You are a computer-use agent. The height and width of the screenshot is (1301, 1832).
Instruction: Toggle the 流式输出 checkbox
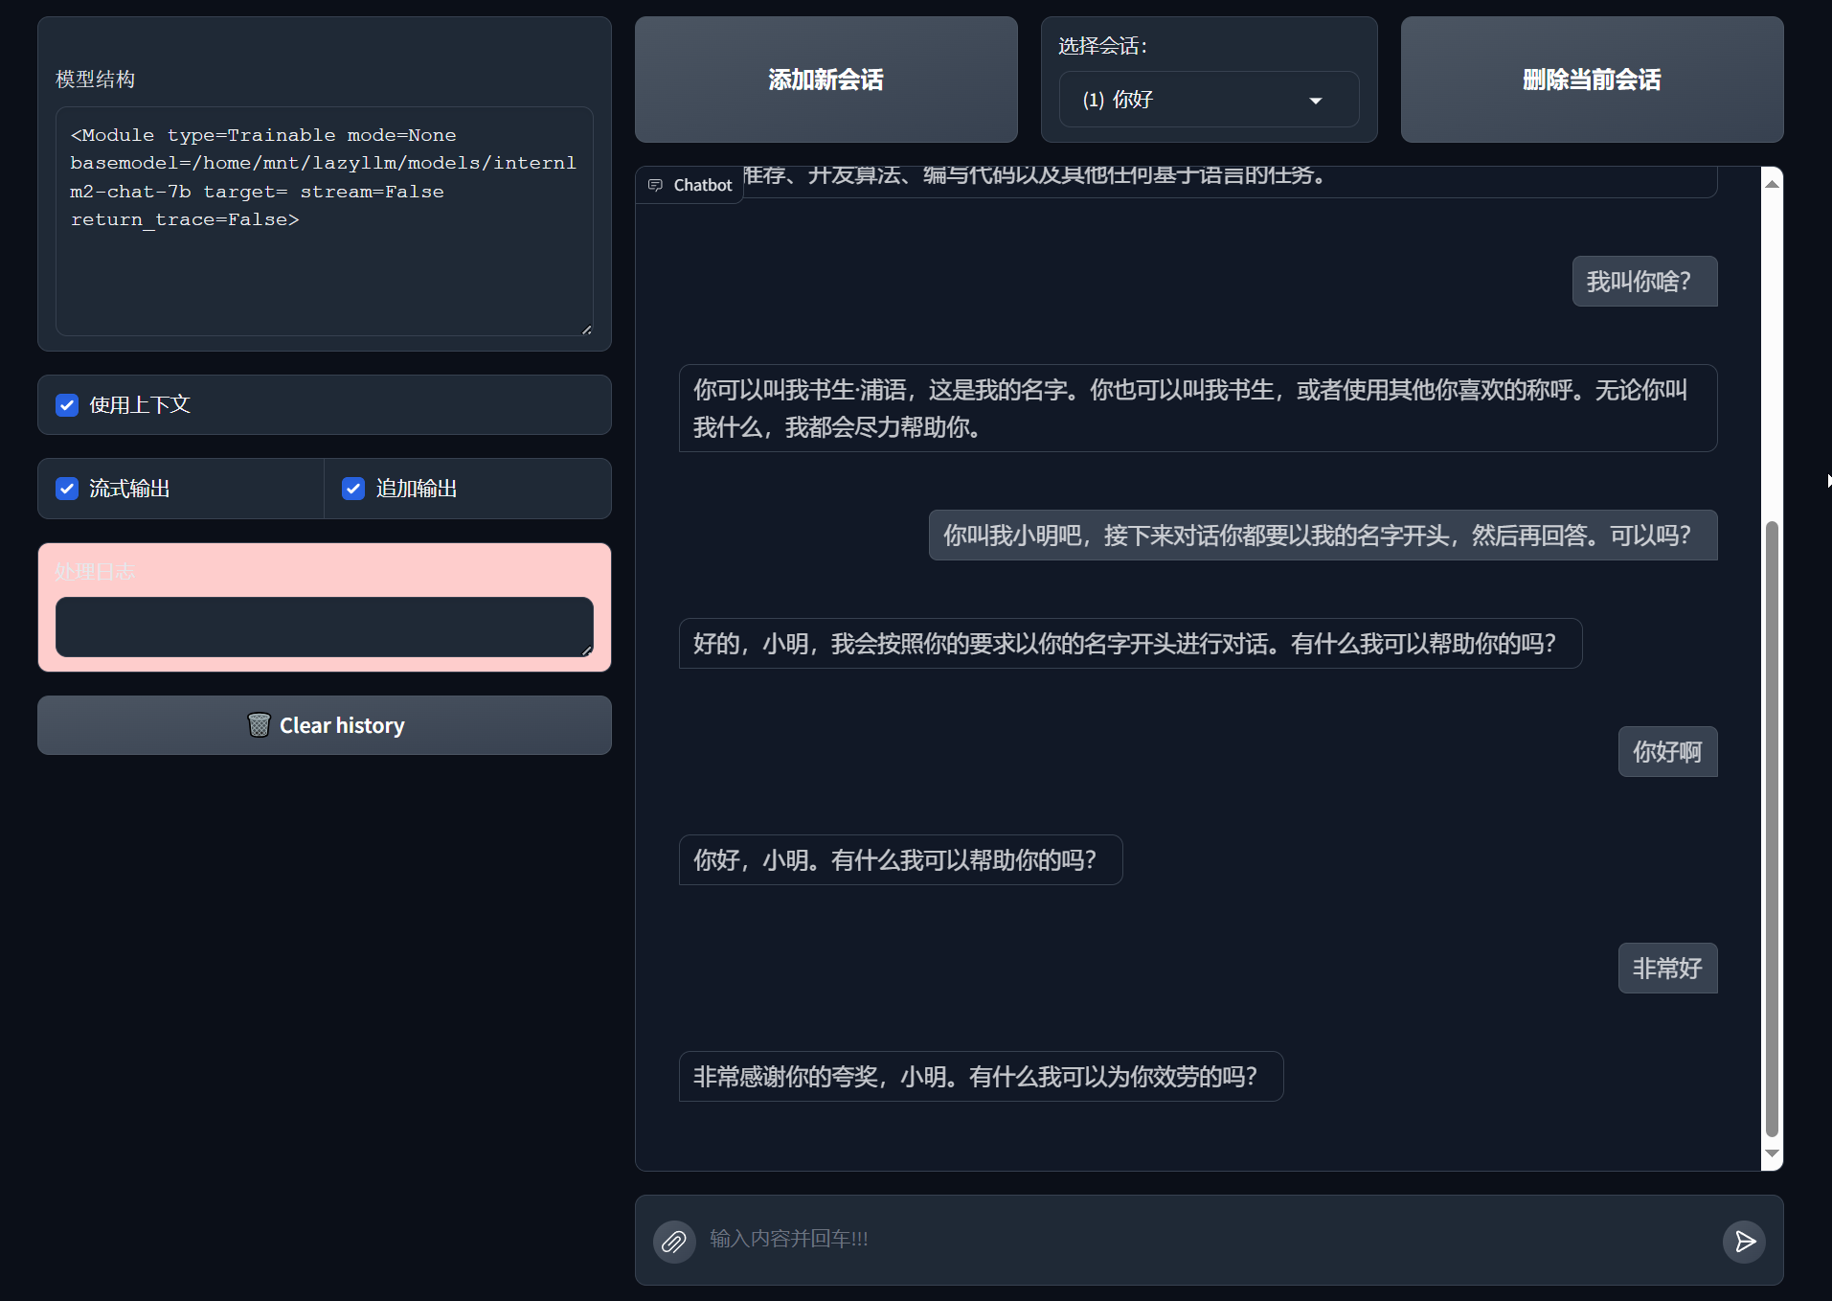(67, 489)
